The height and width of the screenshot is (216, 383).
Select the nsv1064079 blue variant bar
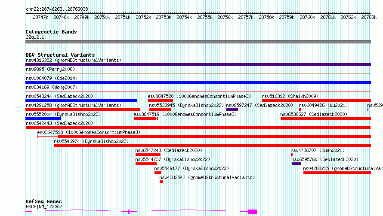(x=198, y=82)
